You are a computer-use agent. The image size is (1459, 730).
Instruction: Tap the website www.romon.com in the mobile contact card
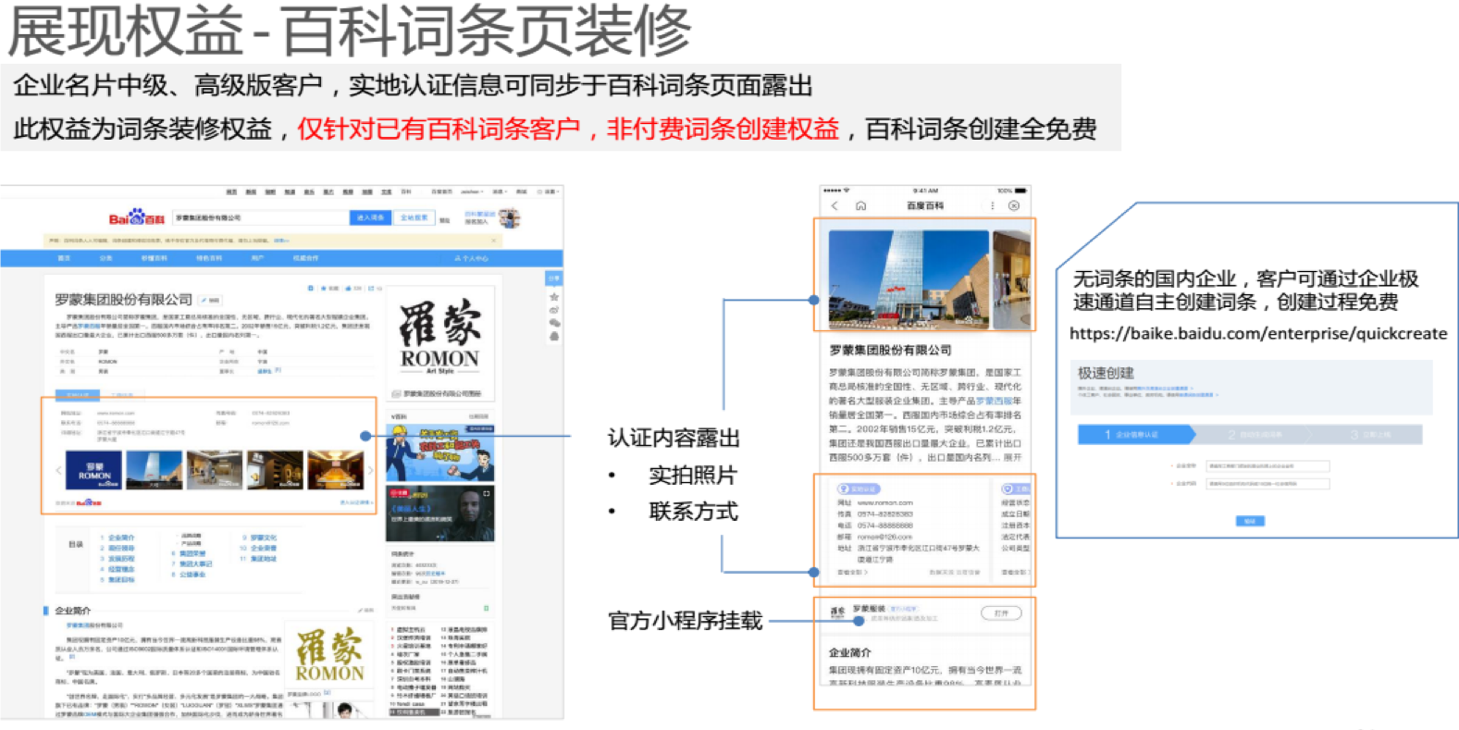884,502
